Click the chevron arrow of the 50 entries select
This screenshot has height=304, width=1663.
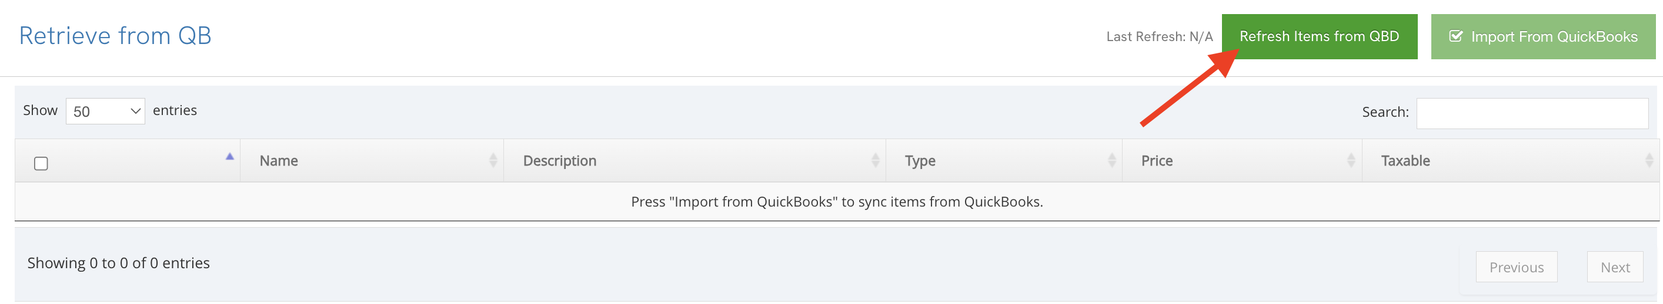pos(136,112)
